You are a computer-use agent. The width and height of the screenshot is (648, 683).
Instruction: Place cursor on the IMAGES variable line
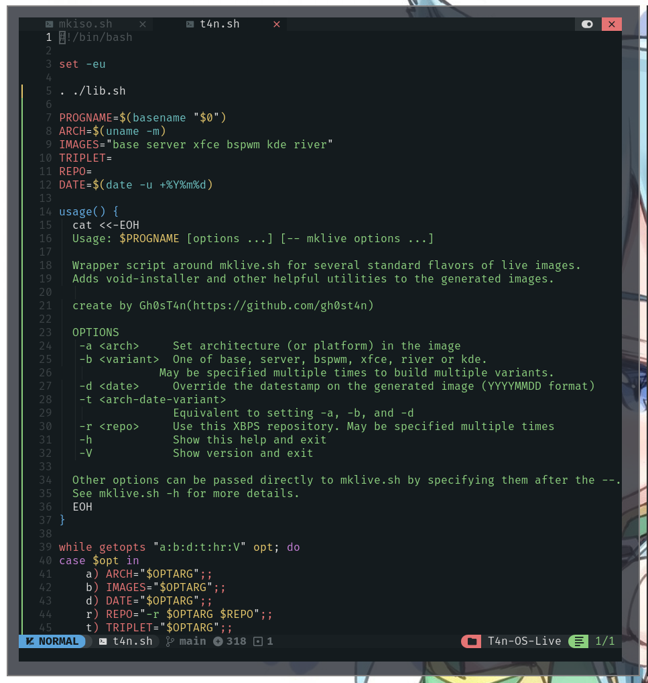196,145
